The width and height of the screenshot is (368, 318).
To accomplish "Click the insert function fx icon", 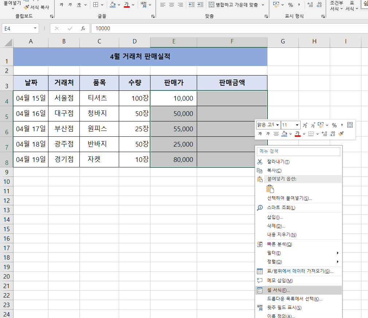I will pos(83,29).
